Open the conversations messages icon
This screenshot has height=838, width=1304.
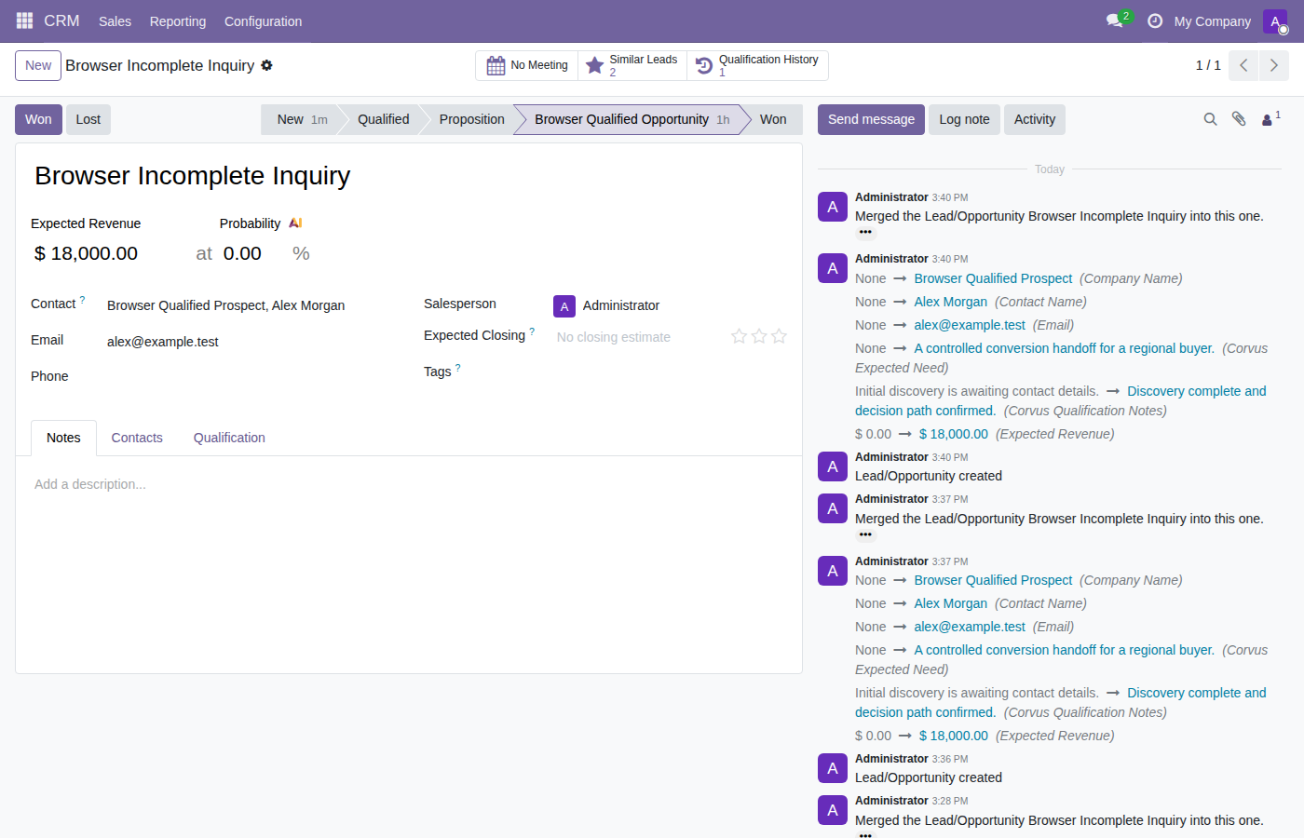[1115, 20]
